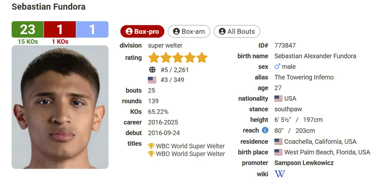Click the reach info icon
This screenshot has height=183, width=380.
click(x=265, y=130)
